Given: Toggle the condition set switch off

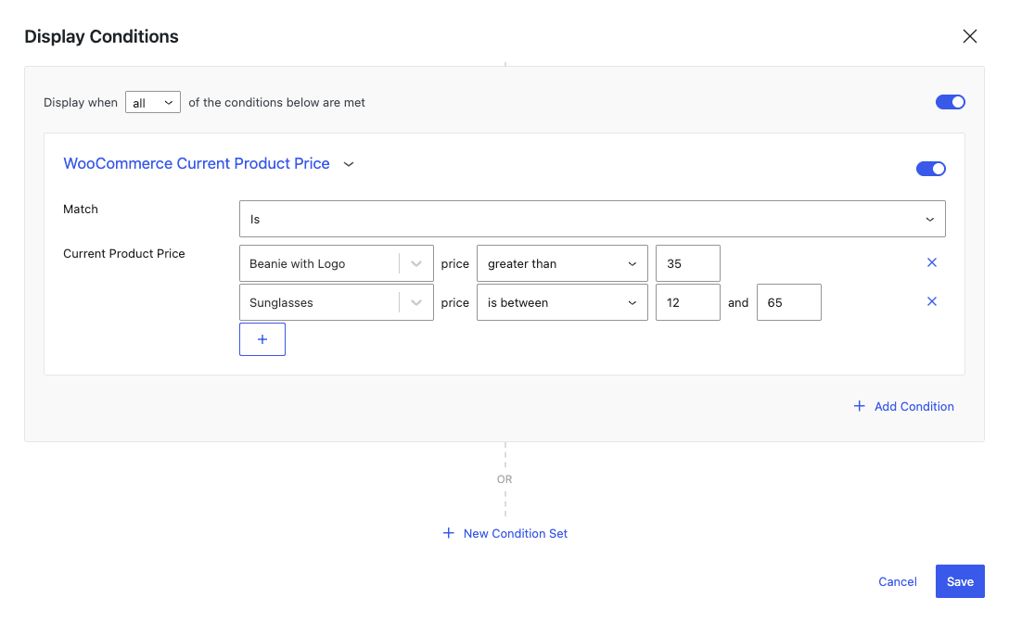Looking at the screenshot, I should coord(950,102).
